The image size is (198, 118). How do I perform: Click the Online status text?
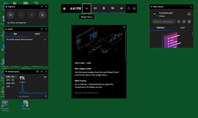tap(162, 16)
